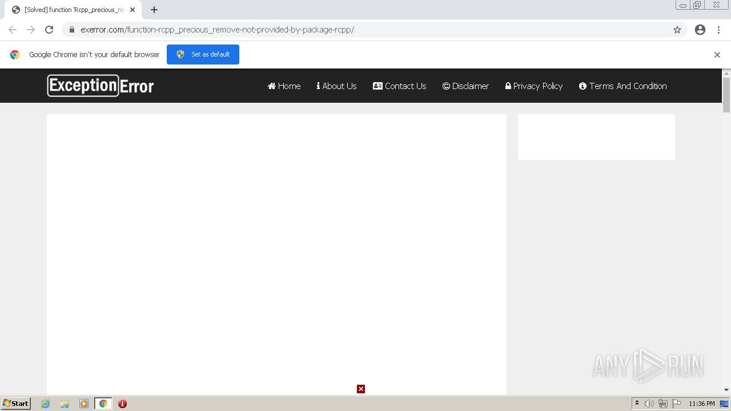Click the browser Forward arrow
Image resolution: width=731 pixels, height=411 pixels.
coord(31,30)
